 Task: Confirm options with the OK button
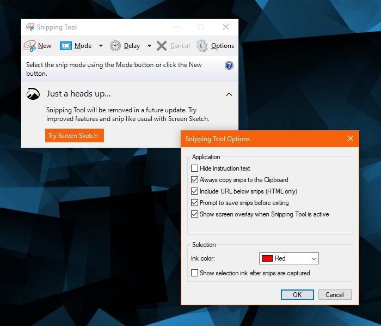tap(297, 294)
